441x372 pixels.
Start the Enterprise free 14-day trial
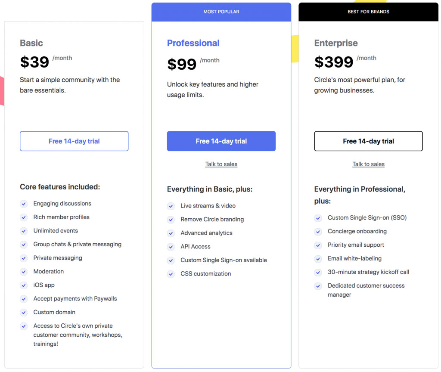[x=368, y=141]
